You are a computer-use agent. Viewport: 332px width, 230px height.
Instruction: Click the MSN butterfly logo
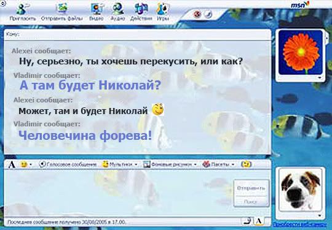(300, 5)
